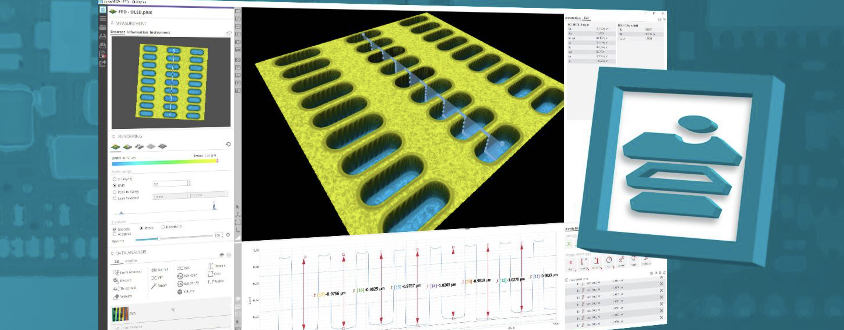Image resolution: width=844 pixels, height=330 pixels.
Task: Click the red X annotation tool icon
Action: (571, 262)
